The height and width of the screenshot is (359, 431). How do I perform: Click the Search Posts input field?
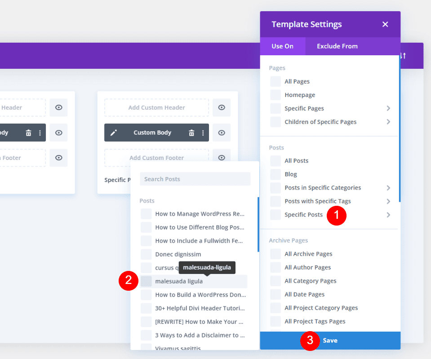195,179
